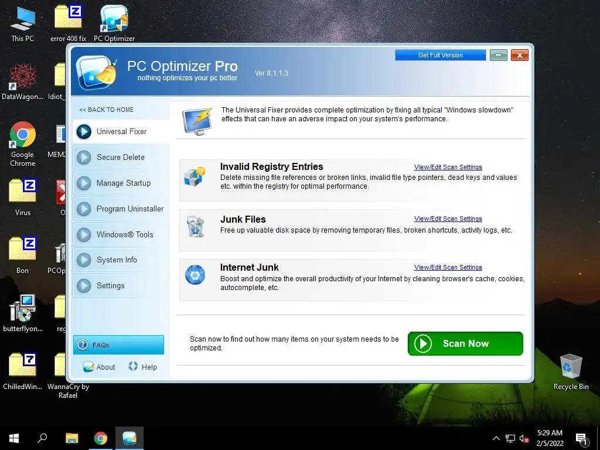Viewport: 600px width, 450px height.
Task: Open the notification center icon
Action: click(582, 439)
